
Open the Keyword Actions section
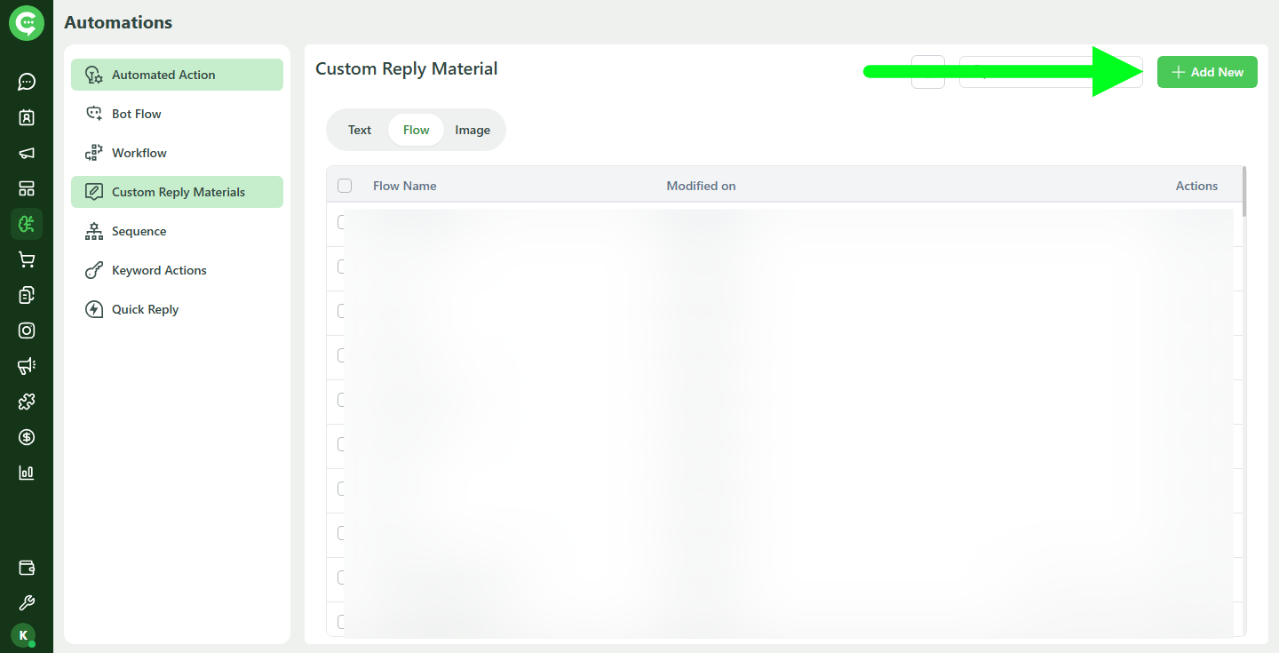[158, 270]
